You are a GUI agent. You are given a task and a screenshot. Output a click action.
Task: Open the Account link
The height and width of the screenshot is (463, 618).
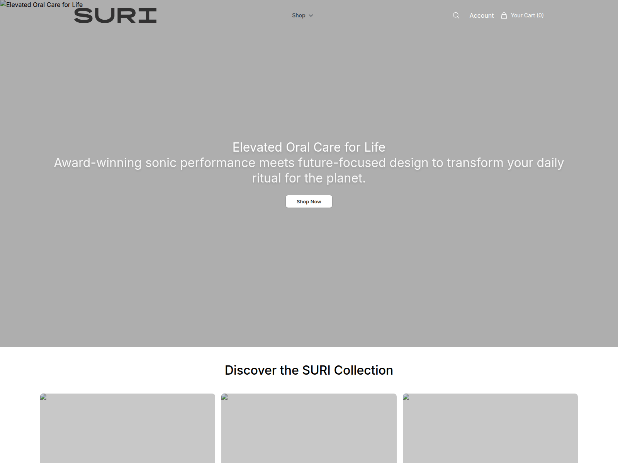[x=482, y=15]
